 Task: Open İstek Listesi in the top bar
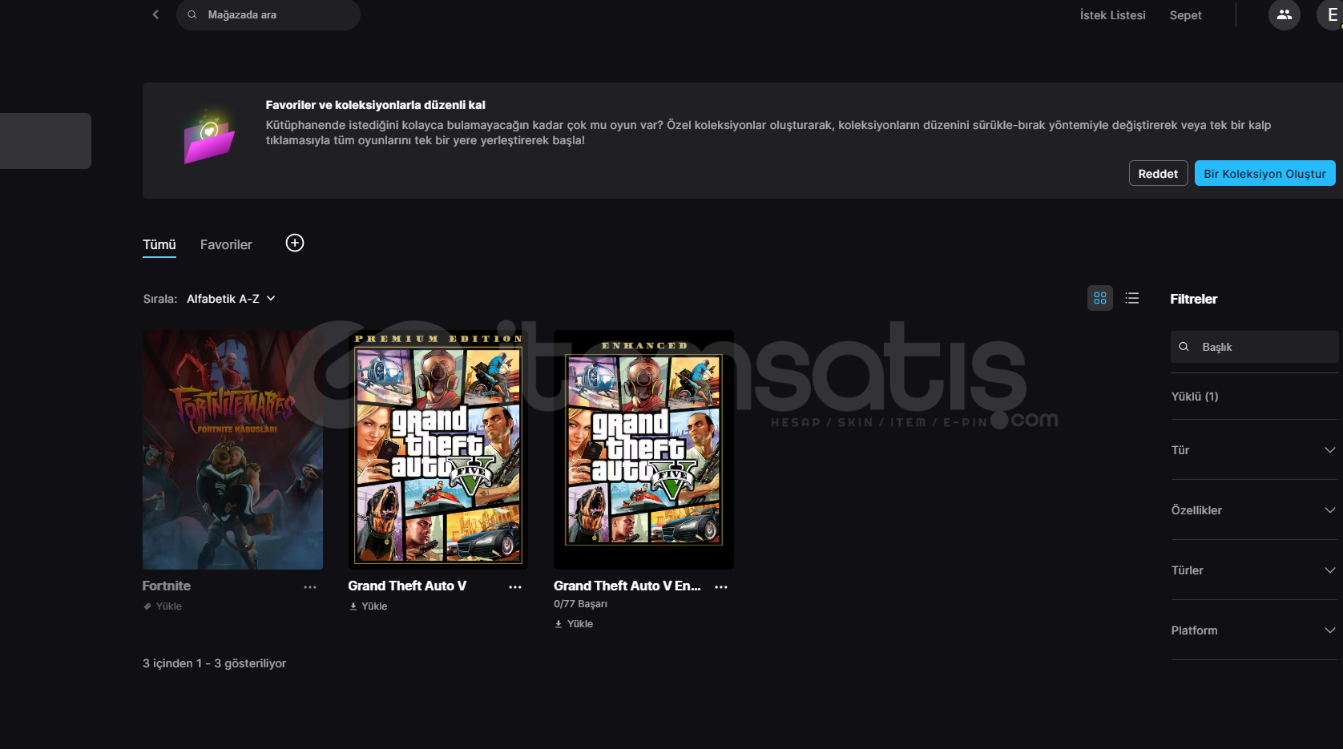click(x=1112, y=15)
